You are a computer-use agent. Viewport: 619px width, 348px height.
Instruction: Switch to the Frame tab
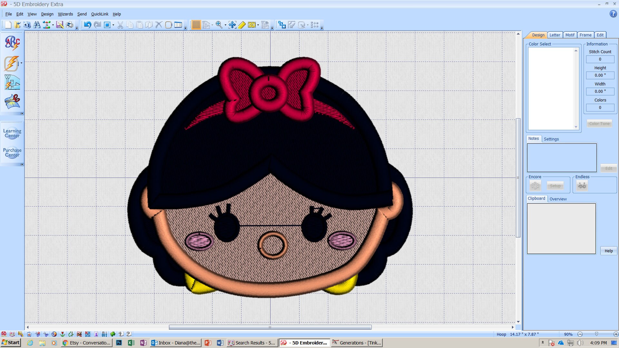coord(585,35)
